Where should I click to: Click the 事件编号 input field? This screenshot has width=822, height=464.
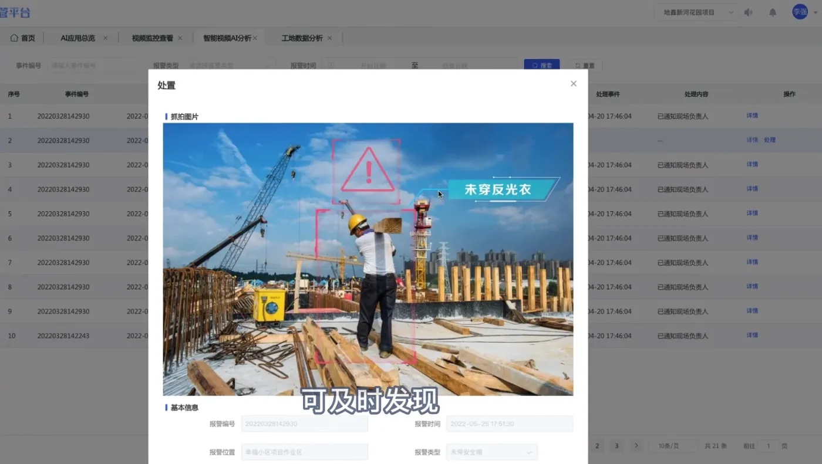point(93,66)
